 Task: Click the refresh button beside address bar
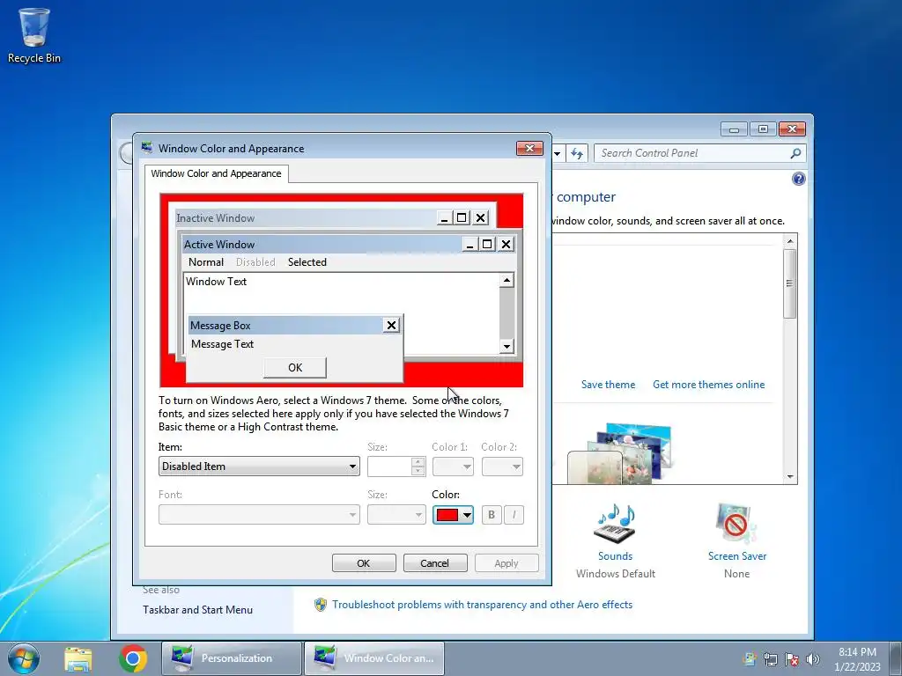pyautogui.click(x=576, y=153)
